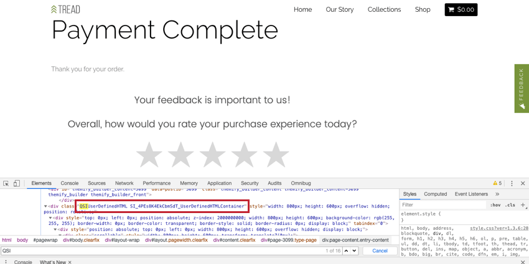Viewport: 529px width, 264px height.
Task: Open the Sources tab
Action: (x=97, y=183)
